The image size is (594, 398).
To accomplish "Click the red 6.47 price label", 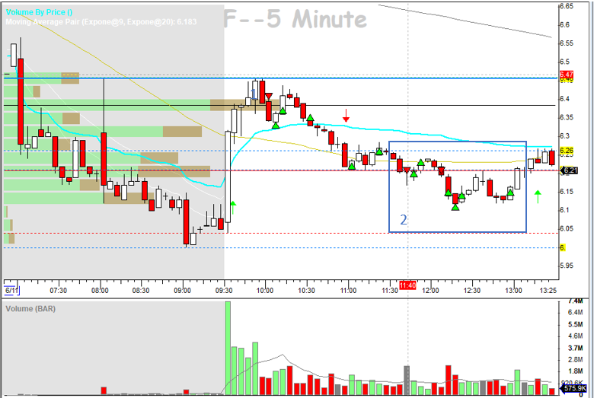I will pyautogui.click(x=566, y=74).
